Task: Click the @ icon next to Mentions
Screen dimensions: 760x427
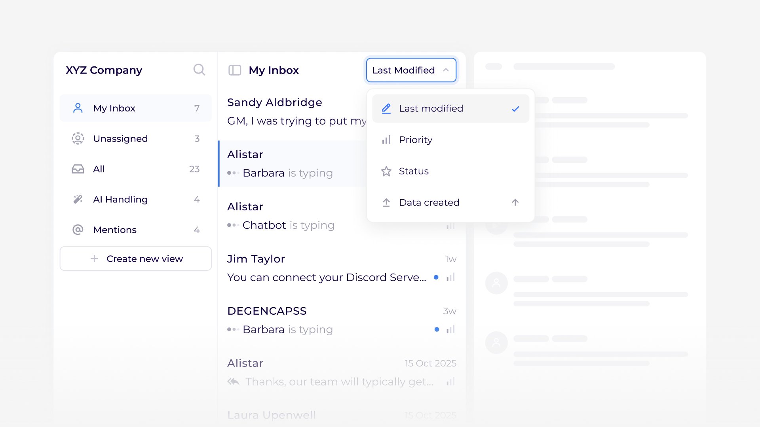Action: [78, 230]
